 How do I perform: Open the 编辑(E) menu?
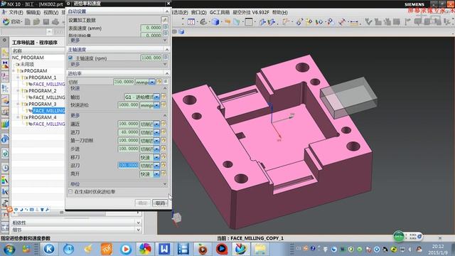tap(33, 12)
